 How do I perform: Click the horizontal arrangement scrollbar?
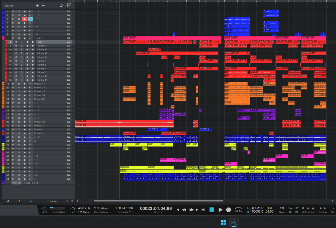[x=158, y=201]
